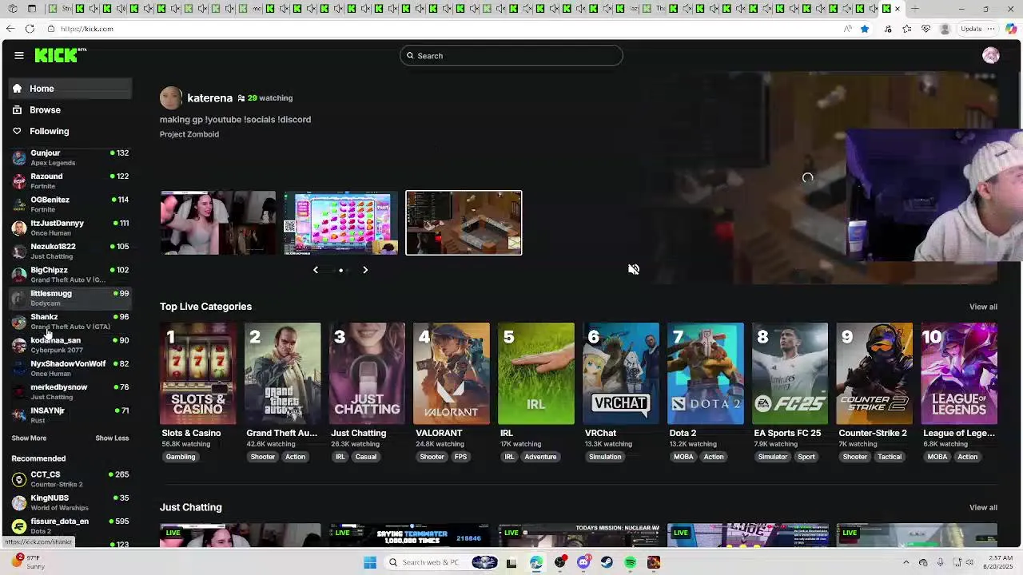Select Browse in the sidebar

70,110
